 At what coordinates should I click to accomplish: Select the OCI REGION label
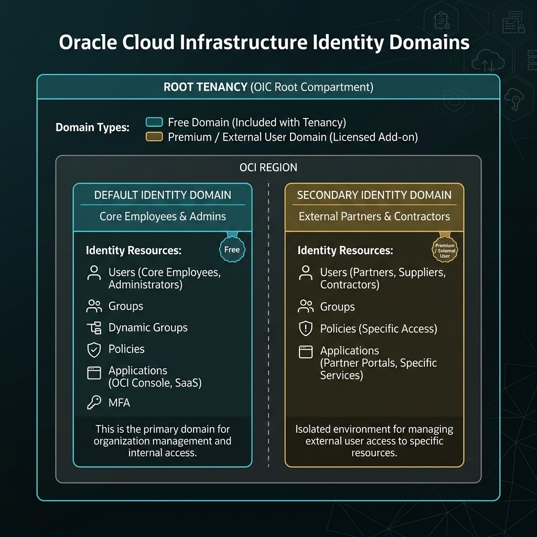pyautogui.click(x=268, y=167)
